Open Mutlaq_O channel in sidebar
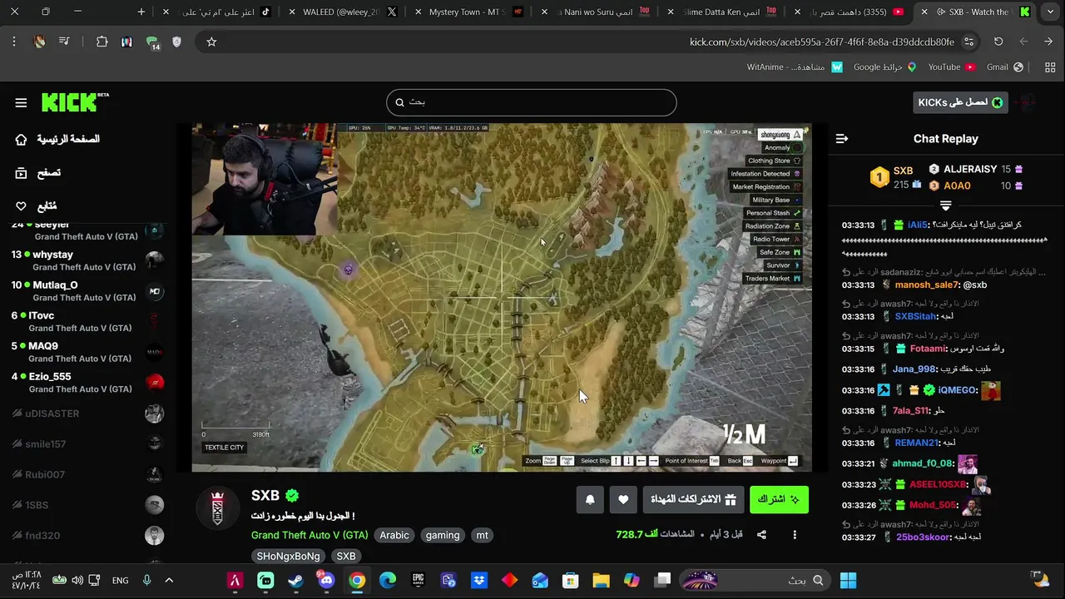Screen dimensions: 1065x599 coord(87,291)
